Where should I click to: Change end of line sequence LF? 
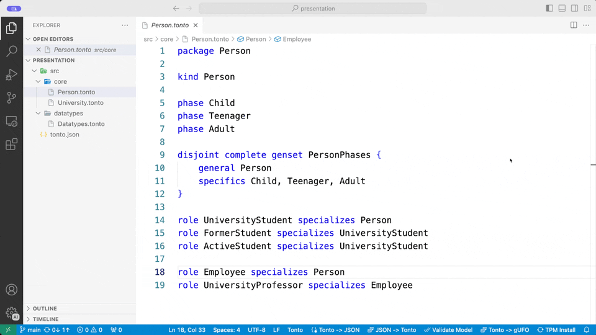pyautogui.click(x=276, y=329)
